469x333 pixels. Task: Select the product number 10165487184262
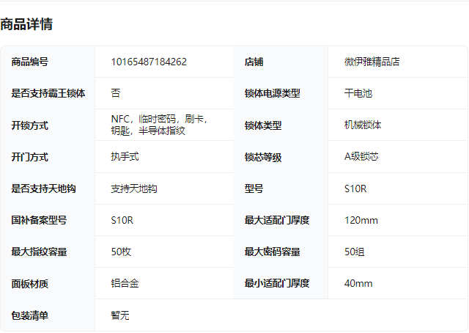(149, 62)
